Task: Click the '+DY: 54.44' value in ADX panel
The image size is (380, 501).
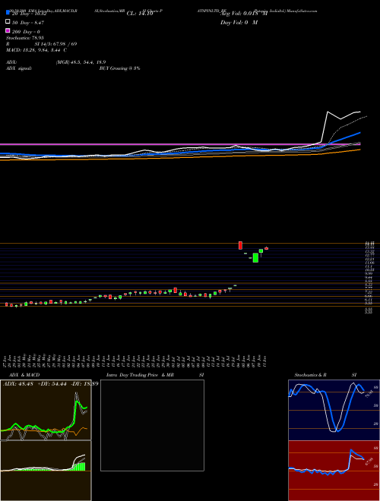Action: tap(53, 383)
